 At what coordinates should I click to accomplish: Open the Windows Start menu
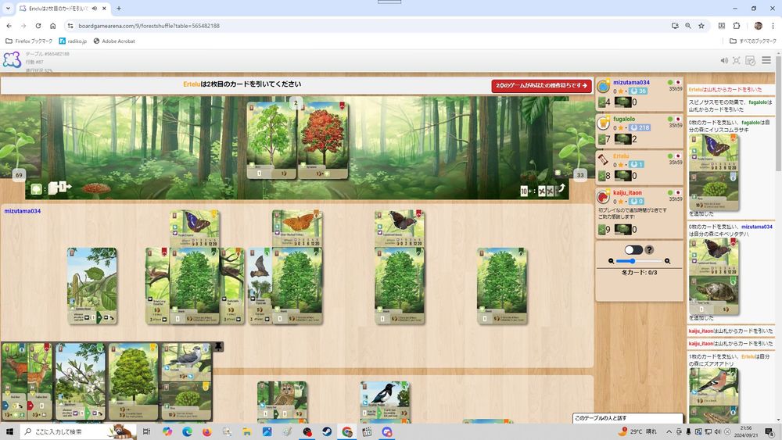point(9,431)
